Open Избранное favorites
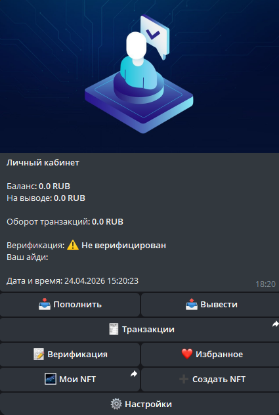Viewport: 279px width, 415px height. point(210,355)
